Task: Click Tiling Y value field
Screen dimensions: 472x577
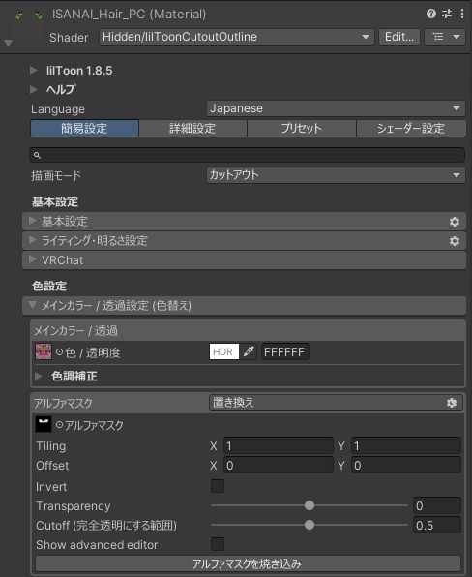Action: pos(406,446)
